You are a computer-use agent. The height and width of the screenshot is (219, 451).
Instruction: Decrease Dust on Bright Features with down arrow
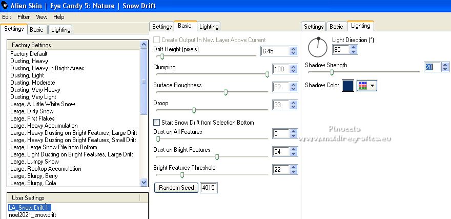(293, 154)
